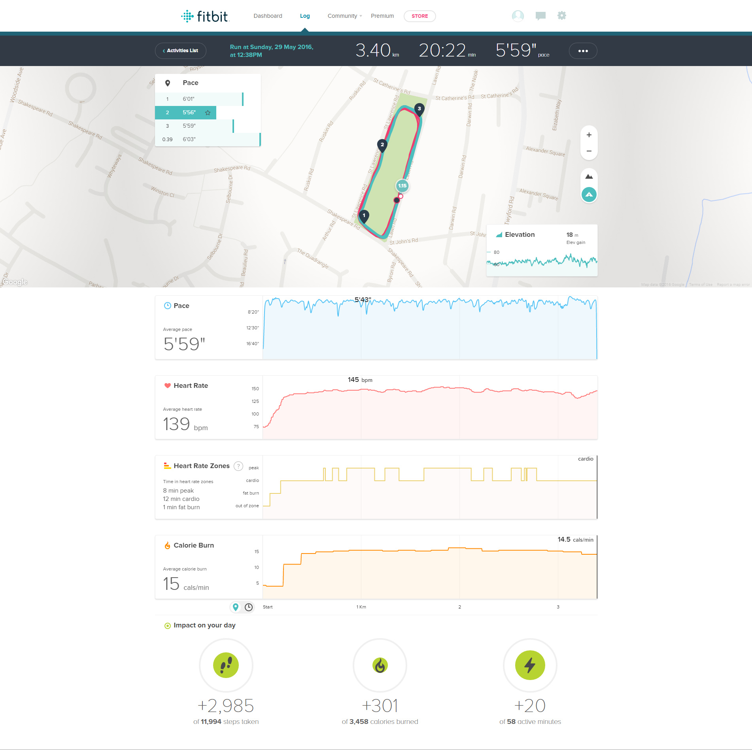The image size is (752, 750).
Task: Select highlighted split 2 pace 5'56"
Action: point(185,112)
